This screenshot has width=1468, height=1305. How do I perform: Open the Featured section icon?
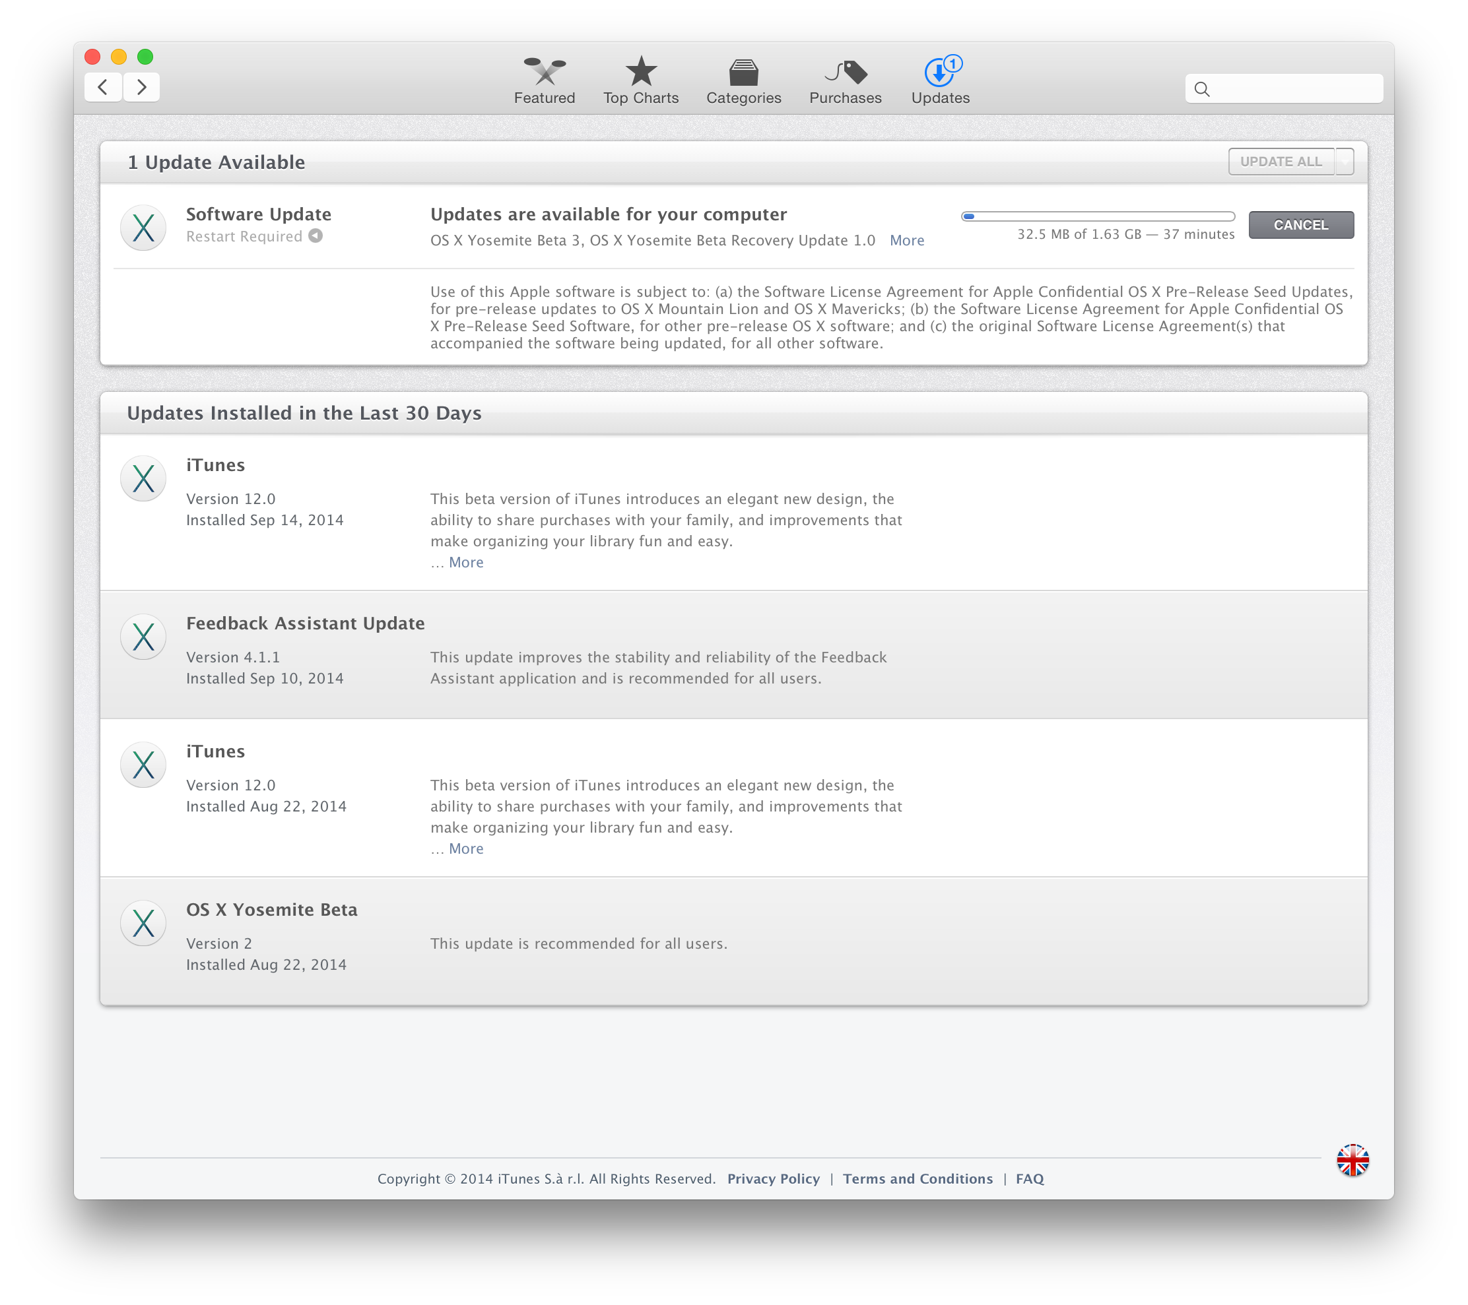(545, 71)
